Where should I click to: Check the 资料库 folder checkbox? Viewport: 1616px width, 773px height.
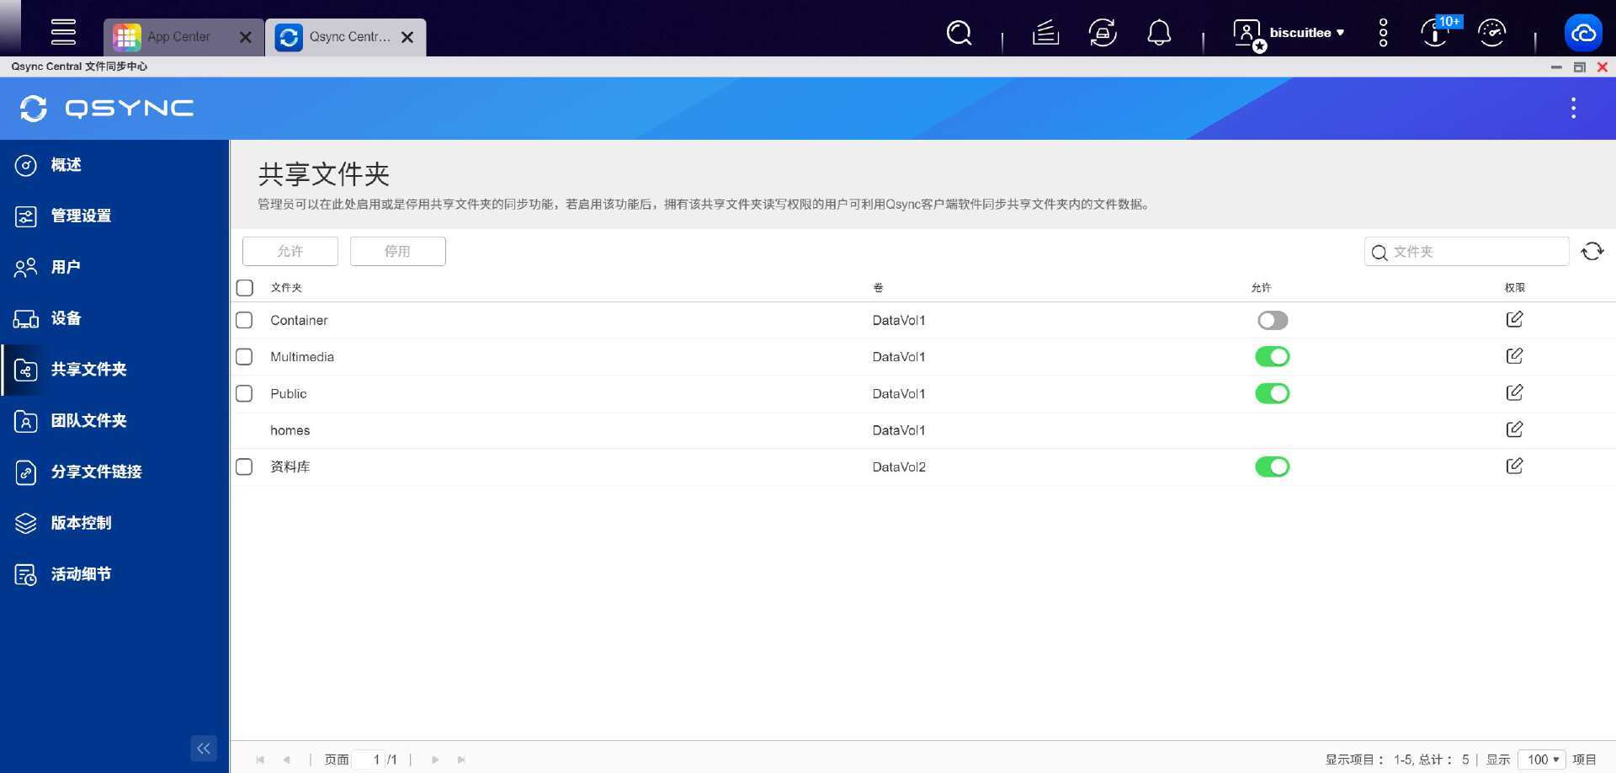click(x=244, y=466)
